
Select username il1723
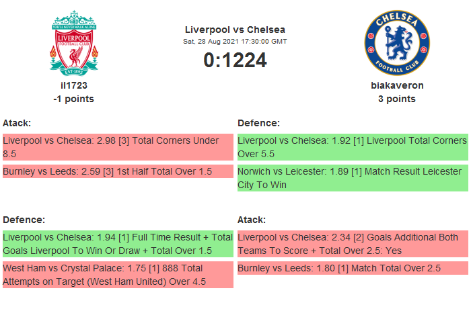[74, 85]
